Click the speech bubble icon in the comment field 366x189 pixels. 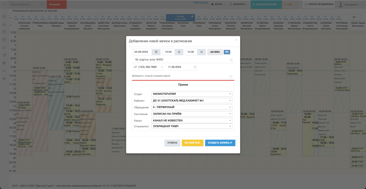point(231,76)
